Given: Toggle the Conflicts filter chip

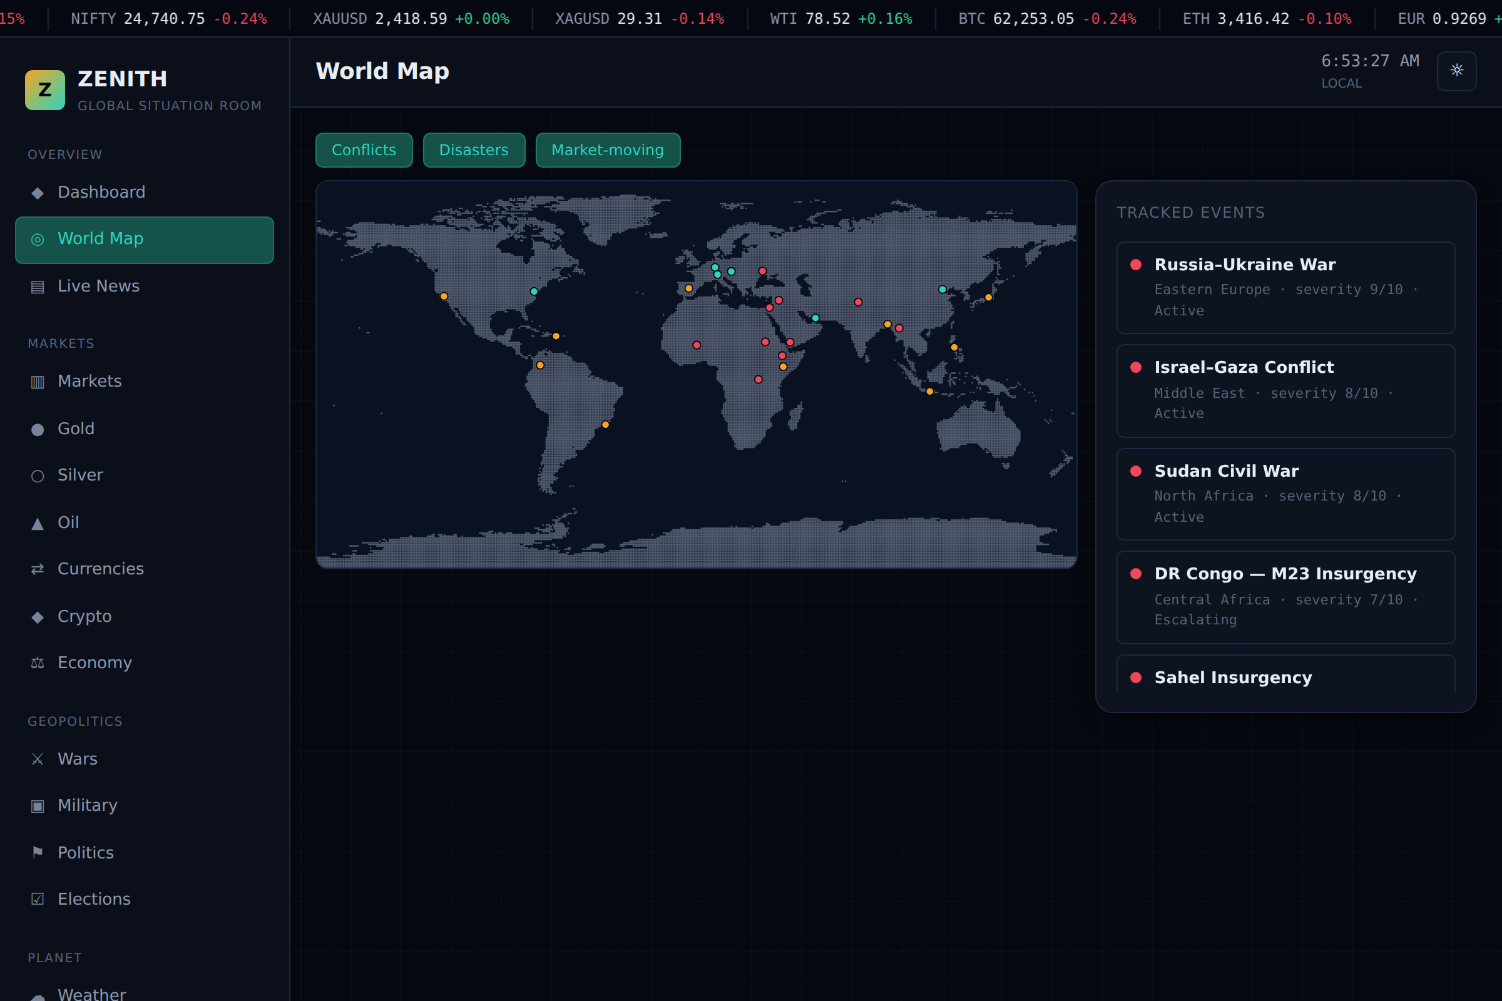Looking at the screenshot, I should click(364, 150).
